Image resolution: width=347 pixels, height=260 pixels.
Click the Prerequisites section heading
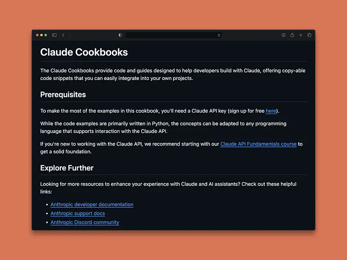coord(63,95)
